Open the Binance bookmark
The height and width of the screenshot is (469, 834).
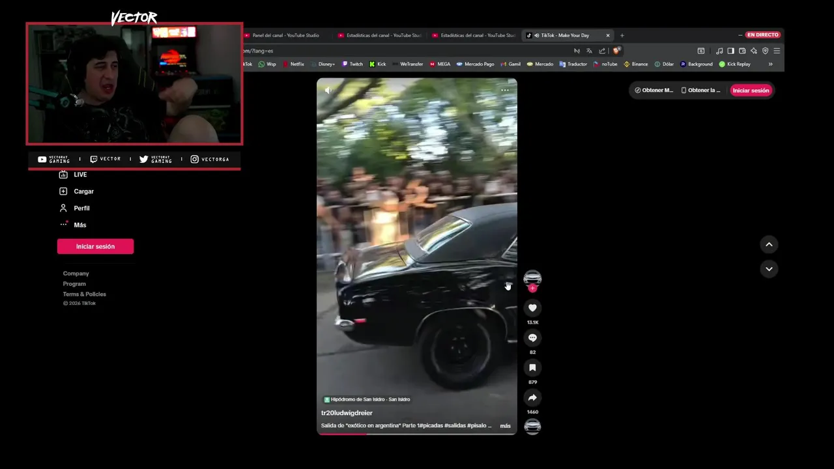click(x=636, y=64)
